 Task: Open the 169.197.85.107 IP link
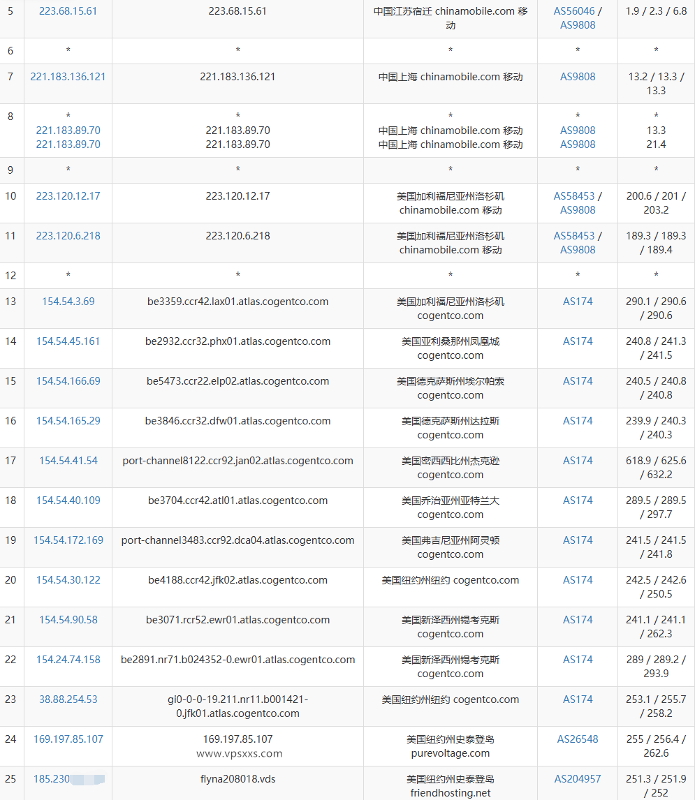coord(68,739)
